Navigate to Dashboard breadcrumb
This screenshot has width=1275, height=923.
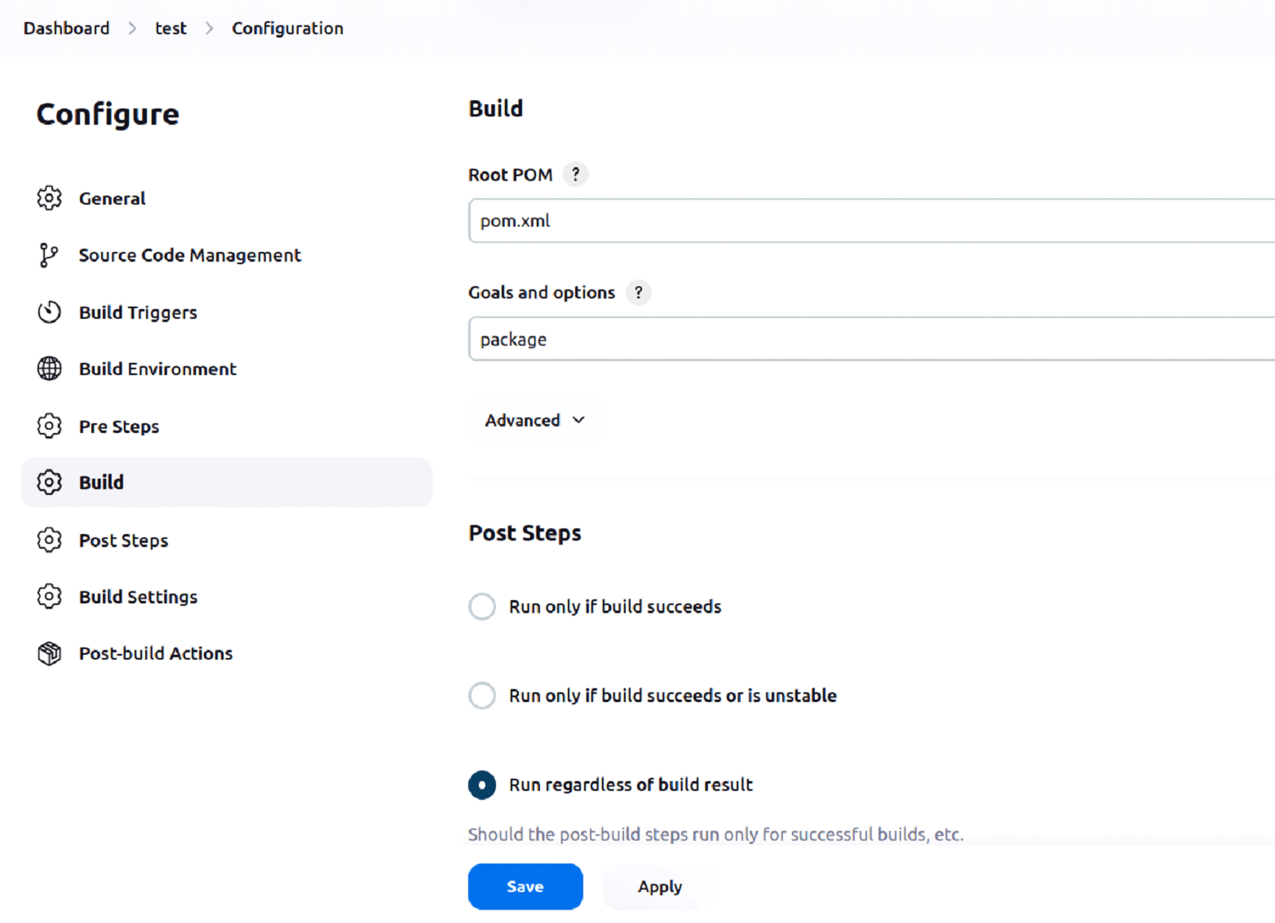tap(66, 29)
